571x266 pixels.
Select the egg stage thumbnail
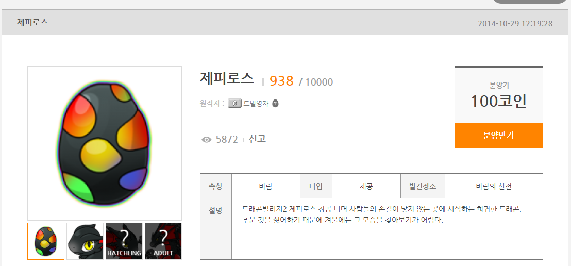point(46,241)
